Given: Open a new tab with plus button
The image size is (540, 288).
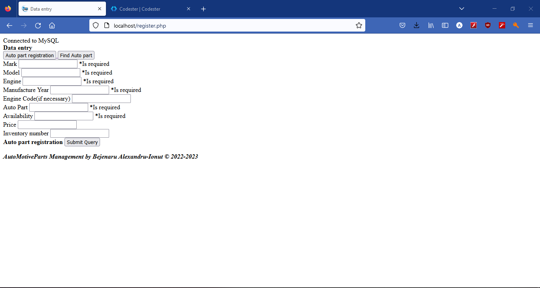Looking at the screenshot, I should [x=203, y=9].
